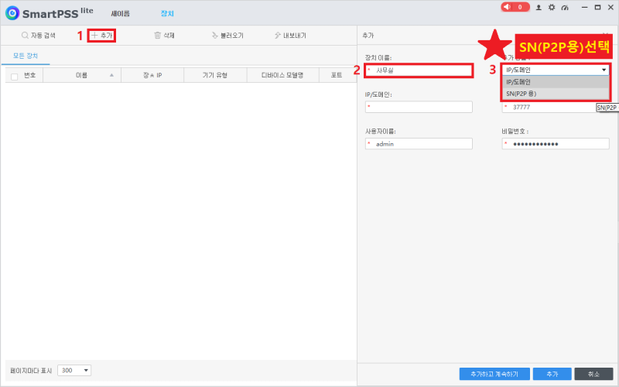The image size is (619, 387).
Task: Sort by 포트 column header
Action: (337, 75)
